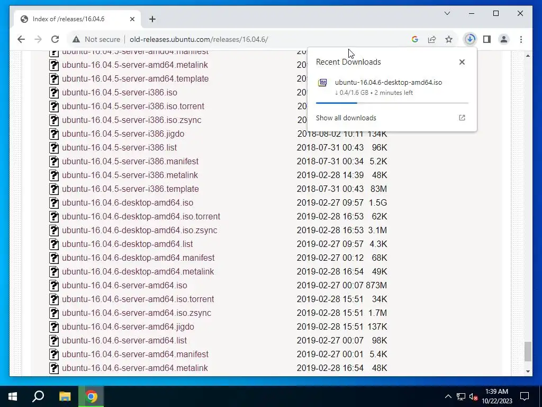This screenshot has height=407, width=542.
Task: Open ubuntu-16.04.6-server-amd64.iso link
Action: tap(124, 286)
